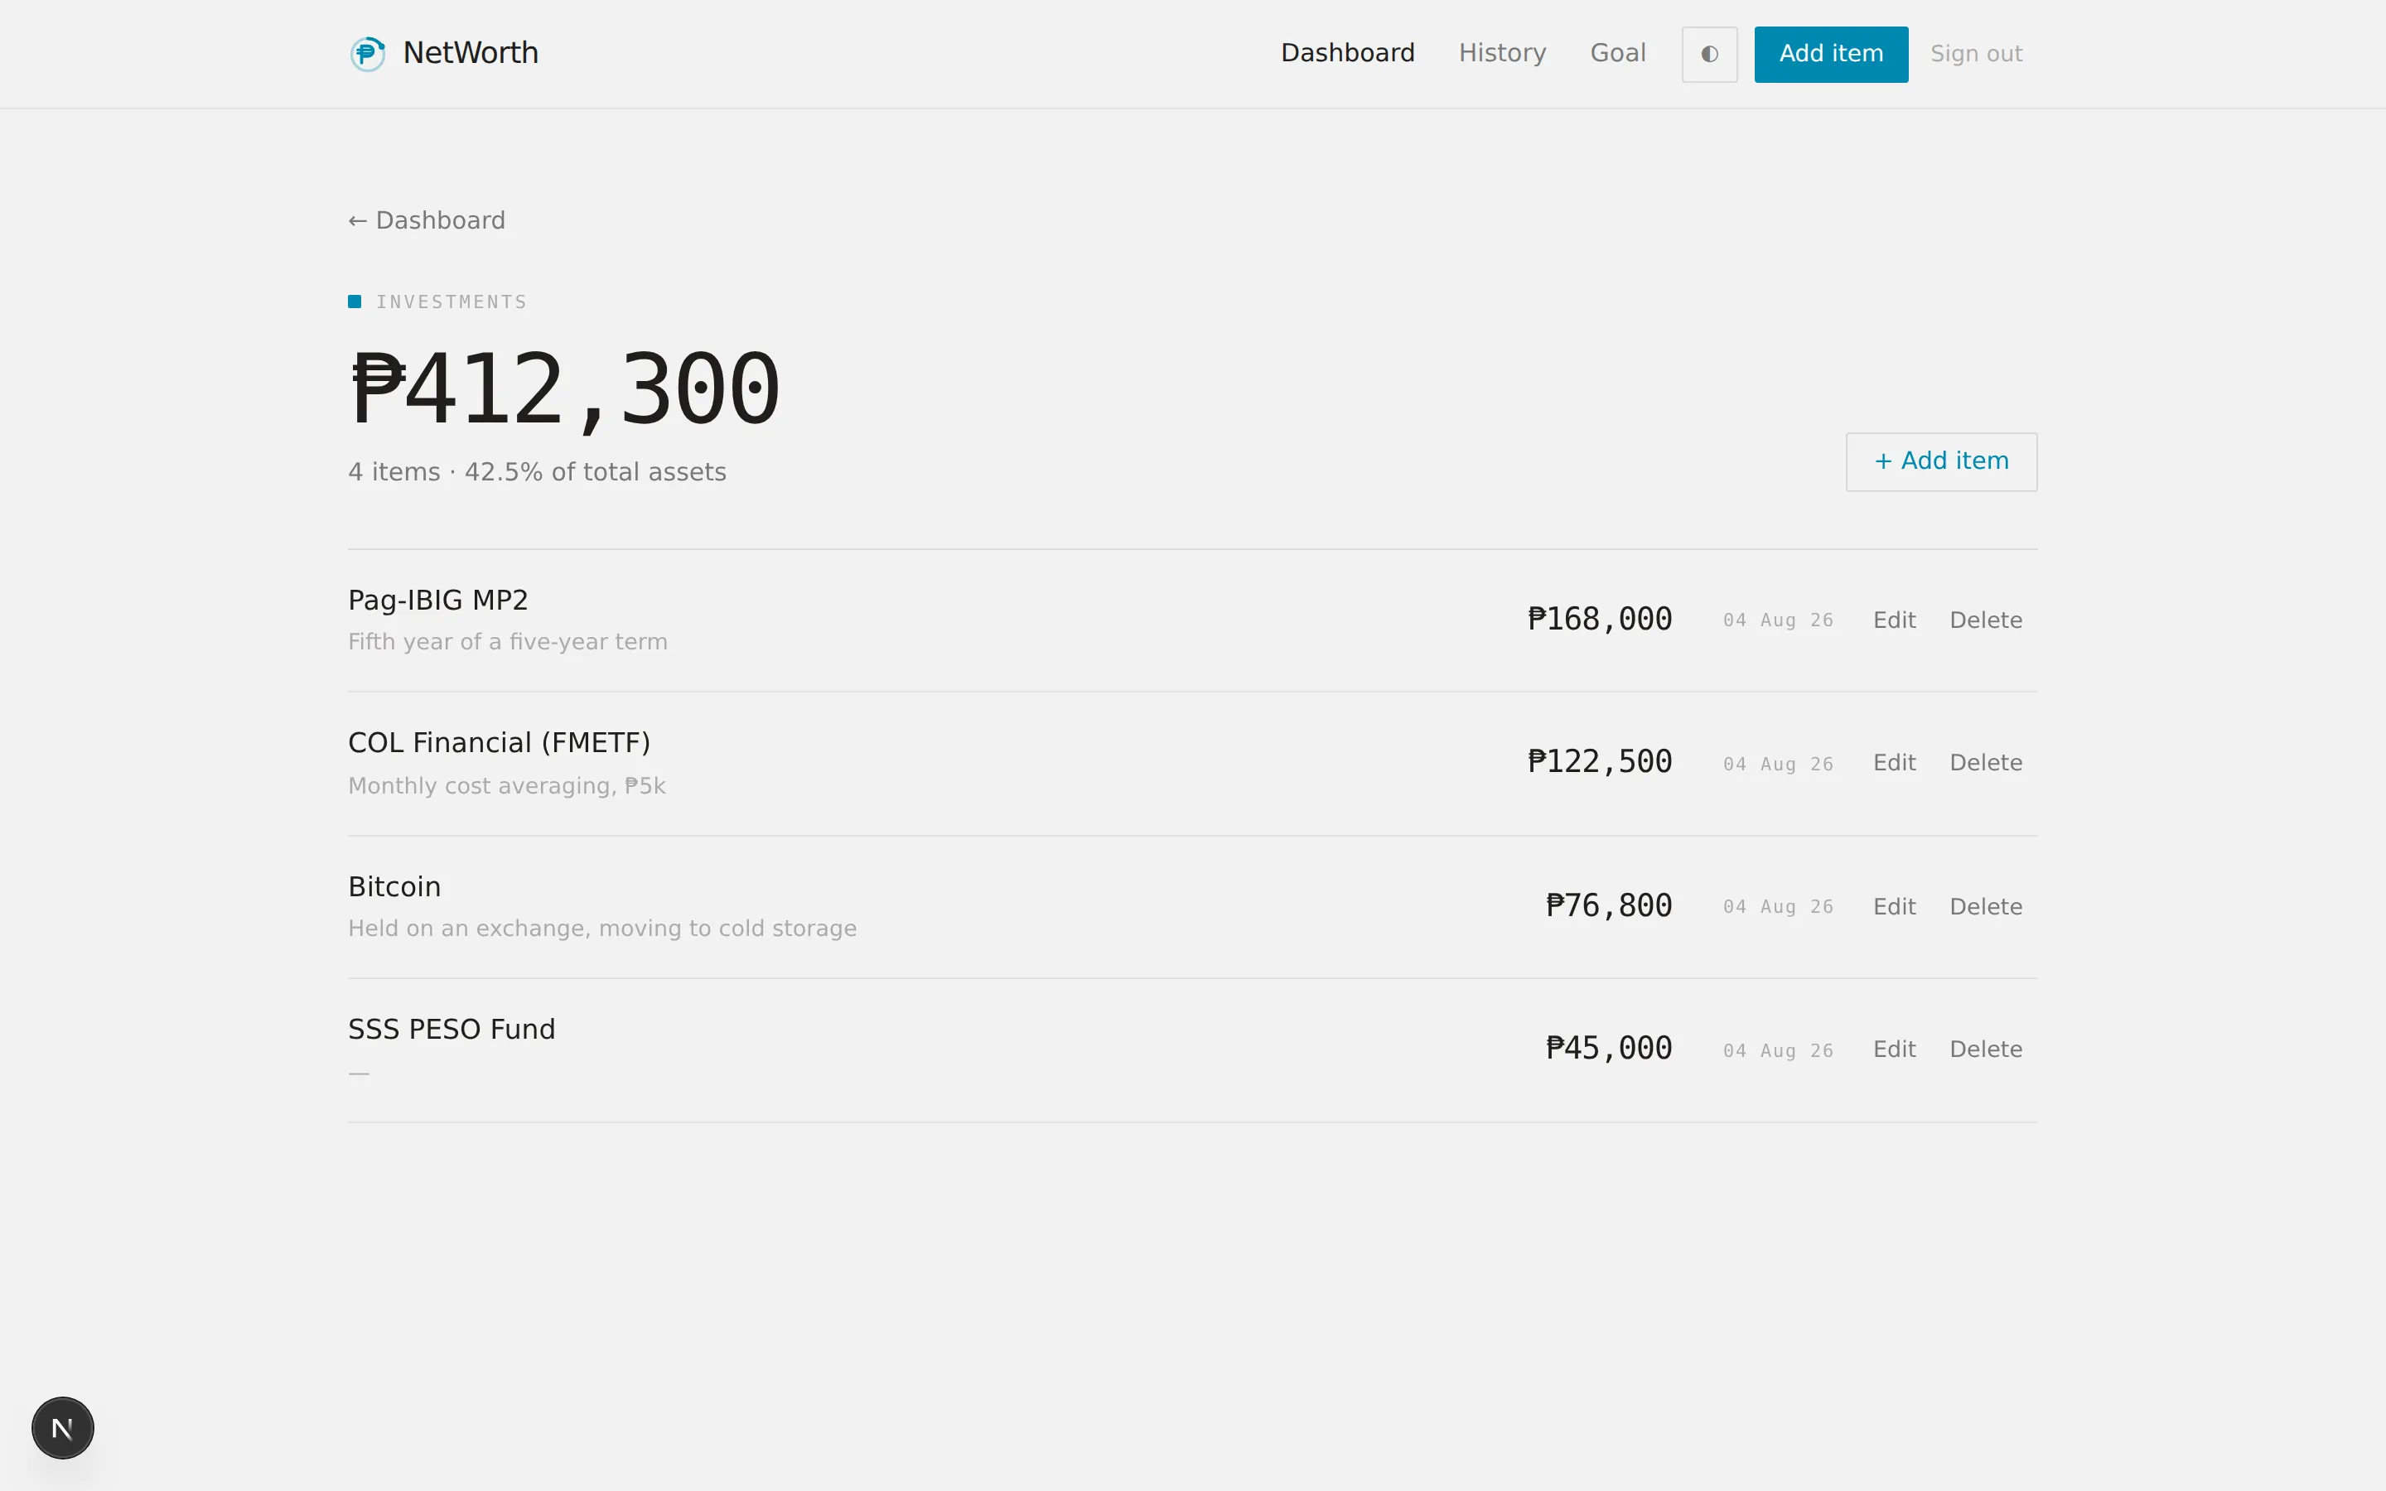Open the Next.js dev tools badge

coord(63,1427)
